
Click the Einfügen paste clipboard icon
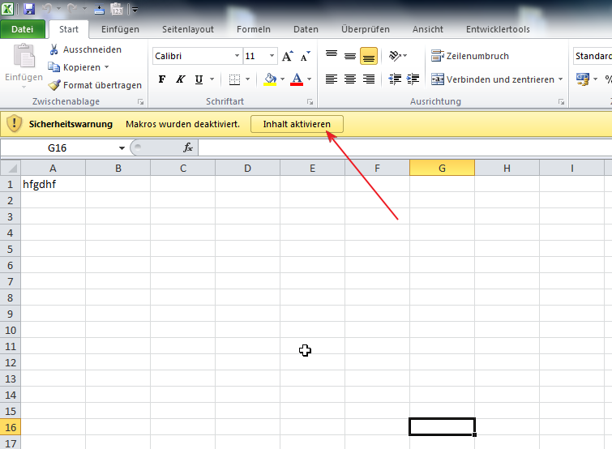click(24, 55)
